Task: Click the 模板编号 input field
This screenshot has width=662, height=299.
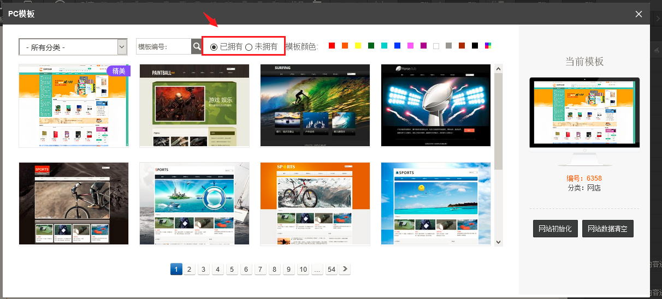Action: click(163, 47)
